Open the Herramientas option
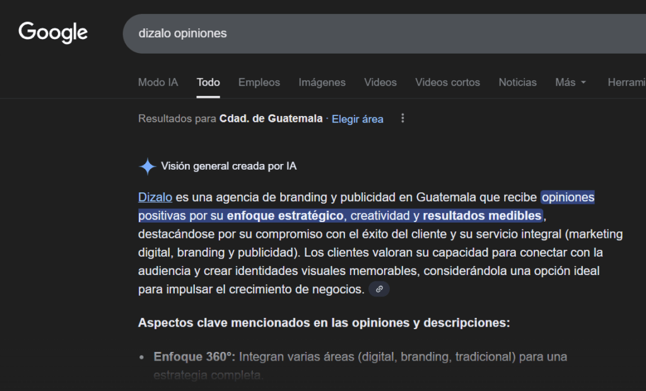 coord(626,83)
